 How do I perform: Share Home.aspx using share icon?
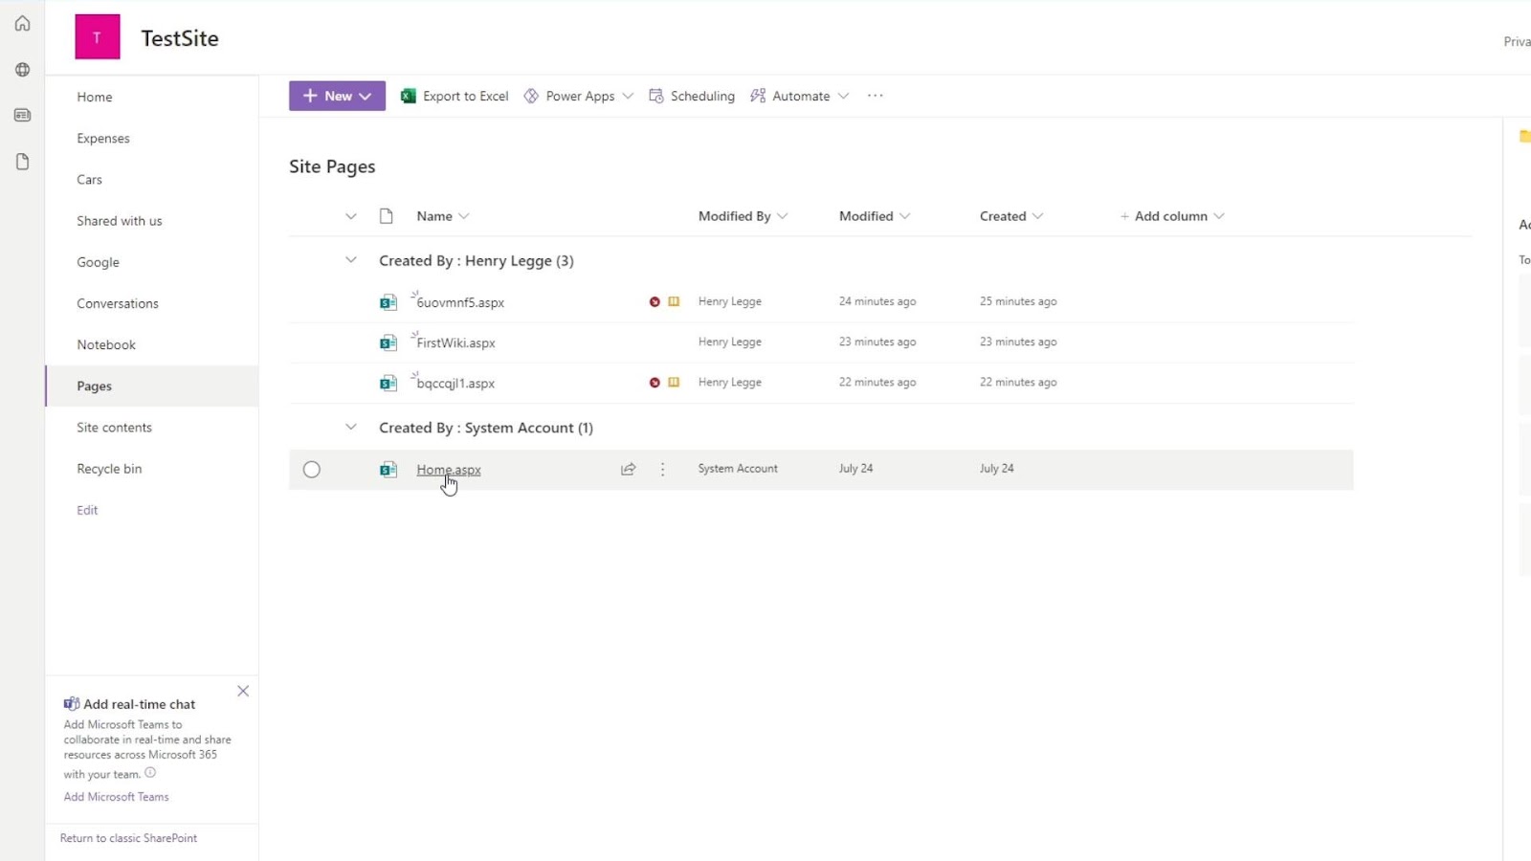tap(628, 469)
